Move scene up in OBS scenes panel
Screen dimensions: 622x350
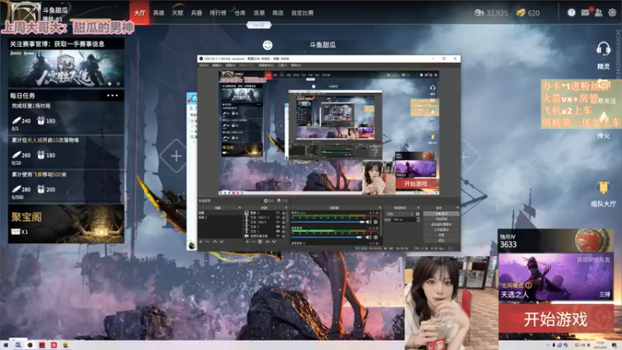click(x=215, y=242)
